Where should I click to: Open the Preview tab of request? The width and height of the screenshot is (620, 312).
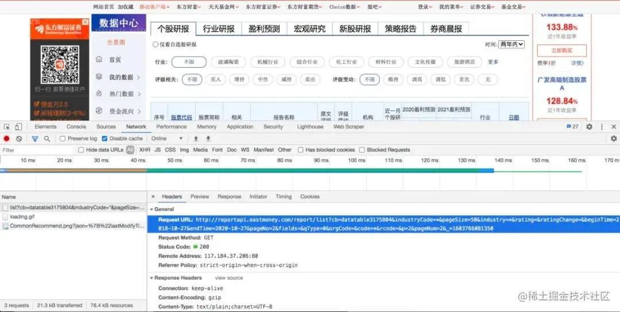coord(200,196)
